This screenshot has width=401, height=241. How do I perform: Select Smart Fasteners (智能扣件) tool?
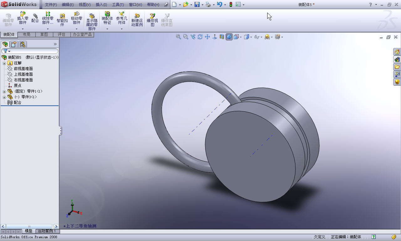click(x=62, y=20)
